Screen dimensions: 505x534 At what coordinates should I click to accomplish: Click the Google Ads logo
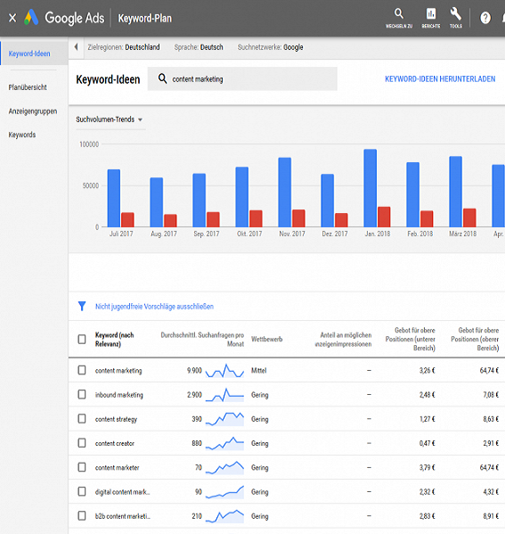click(64, 18)
